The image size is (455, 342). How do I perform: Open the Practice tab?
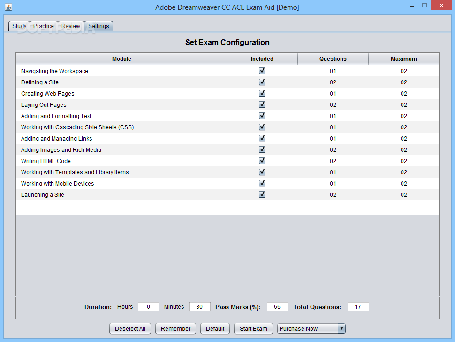[x=44, y=26]
